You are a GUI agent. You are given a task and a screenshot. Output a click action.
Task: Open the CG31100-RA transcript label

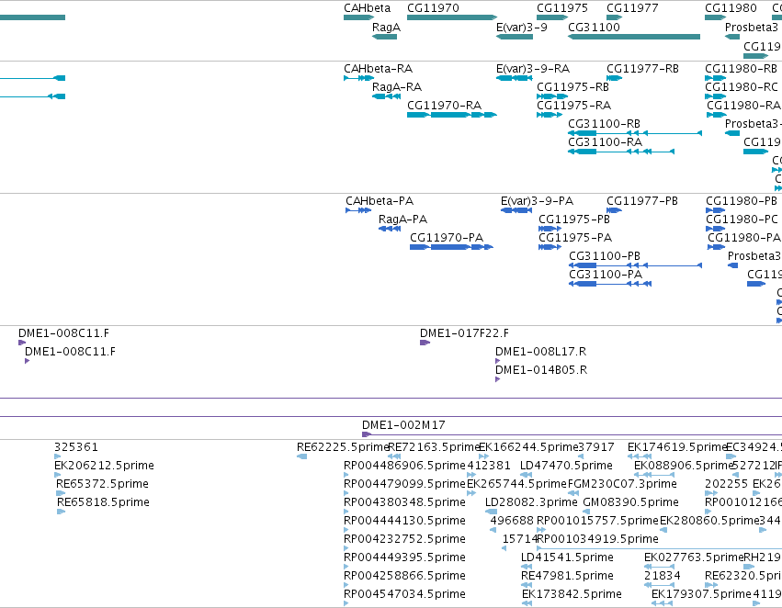(605, 142)
